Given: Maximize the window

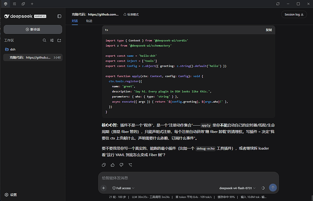Looking at the screenshot, I should [x=298, y=4].
